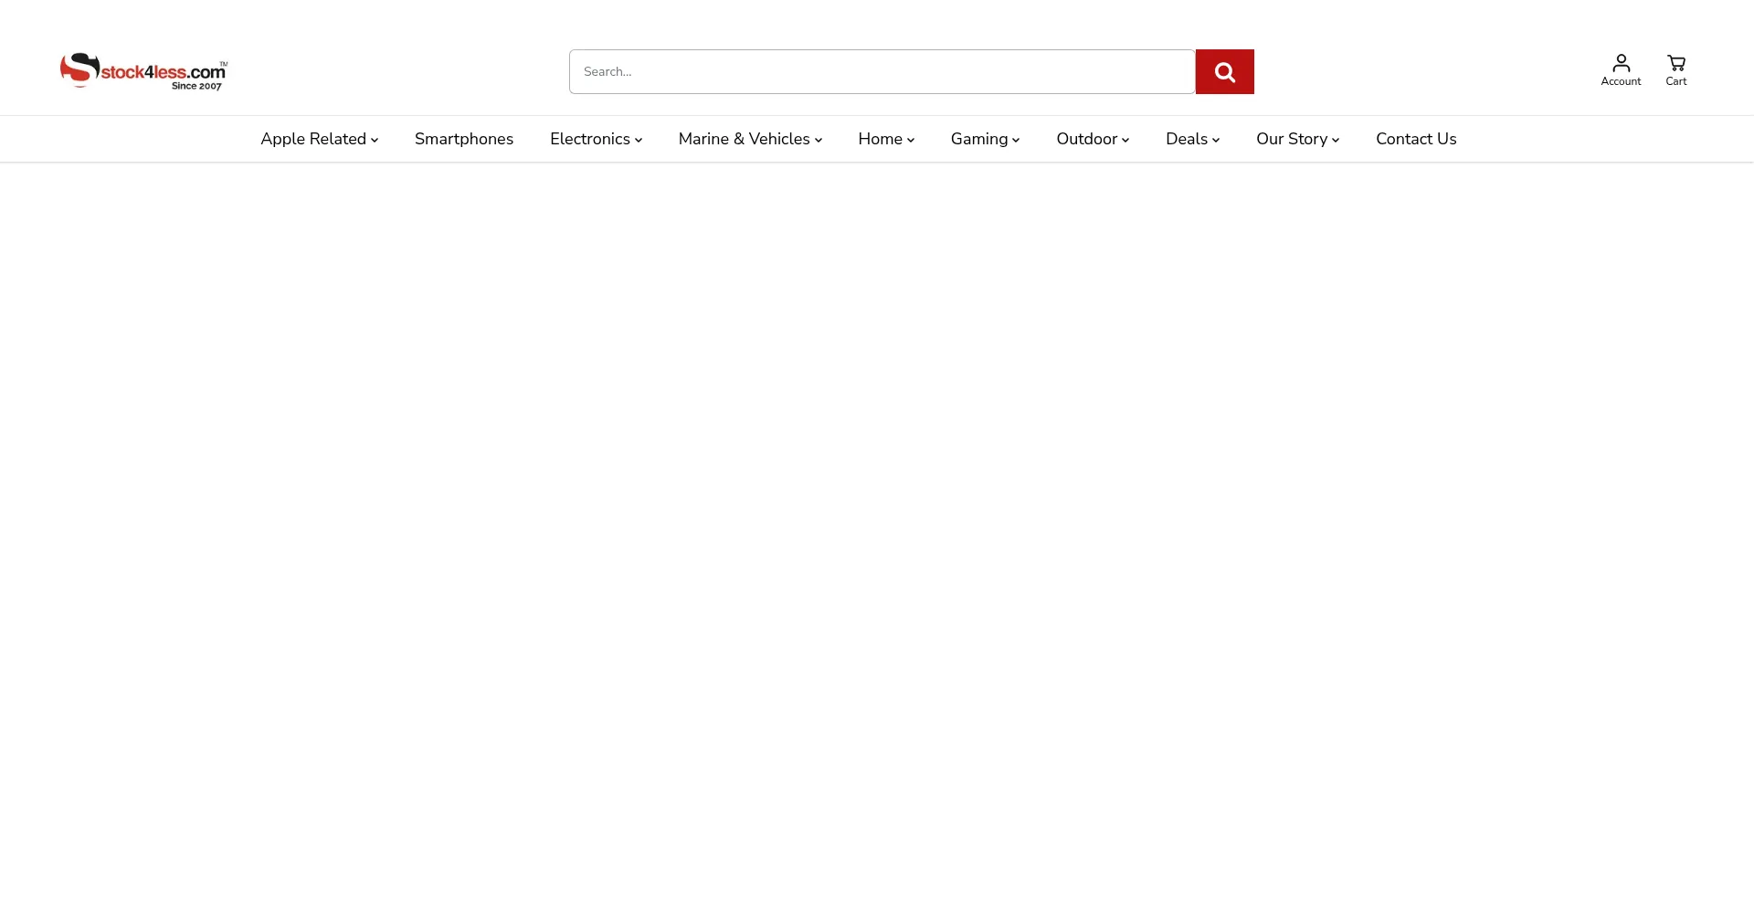The height and width of the screenshot is (907, 1754).
Task: Open the Smartphones category
Action: pos(464,139)
